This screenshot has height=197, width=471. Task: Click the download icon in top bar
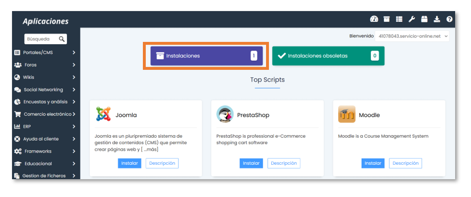(x=437, y=19)
